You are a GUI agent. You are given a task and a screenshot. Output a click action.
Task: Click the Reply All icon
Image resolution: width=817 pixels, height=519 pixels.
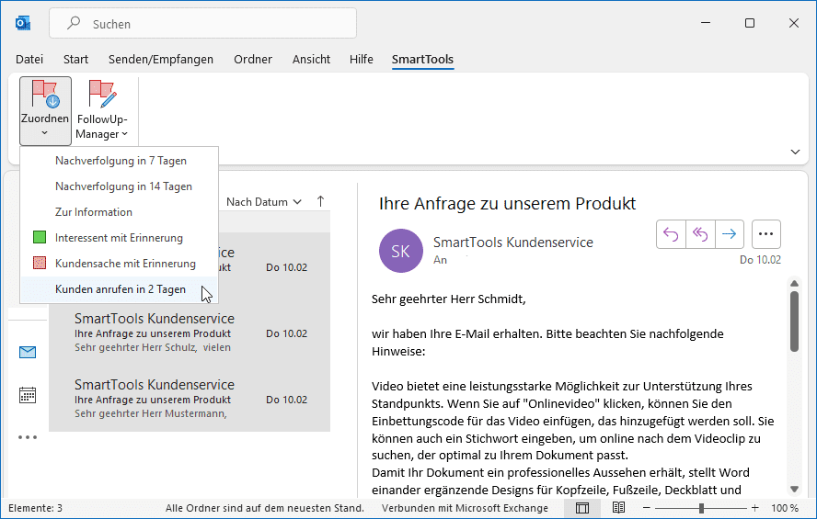699,234
